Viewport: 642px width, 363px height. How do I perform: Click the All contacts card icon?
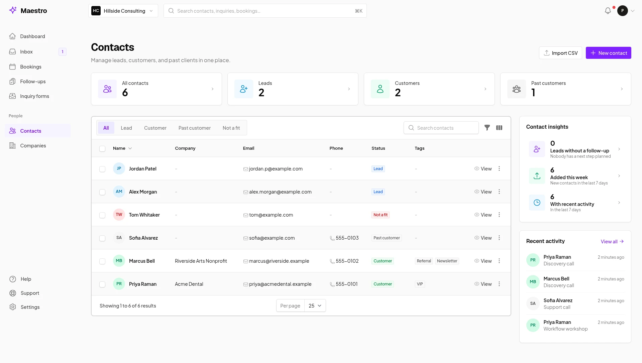pyautogui.click(x=107, y=89)
